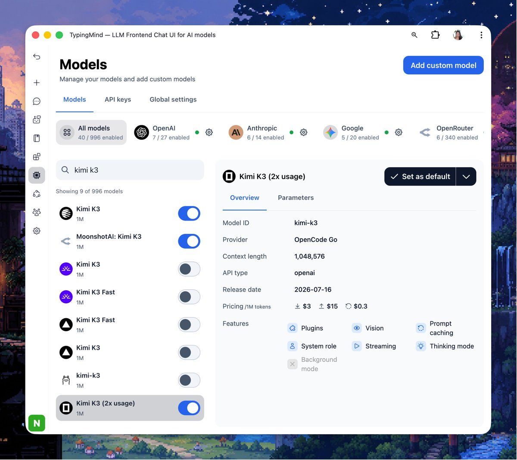Select the Parameters tab
Screen dimensions: 517x460
tap(296, 198)
